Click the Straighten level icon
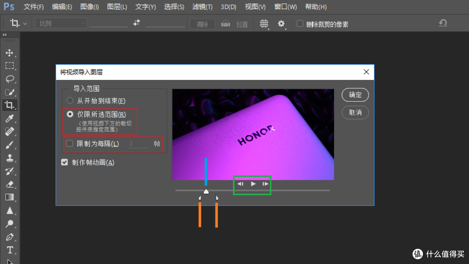 click(225, 23)
